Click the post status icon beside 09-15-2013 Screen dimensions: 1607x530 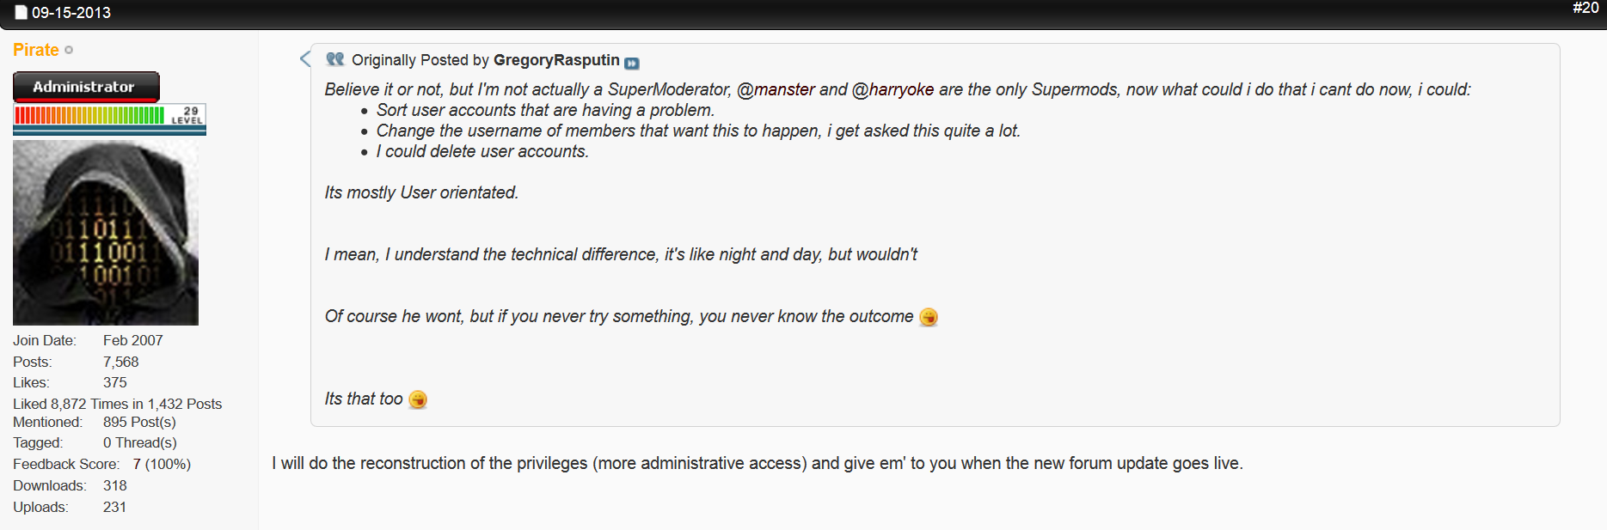click(21, 13)
